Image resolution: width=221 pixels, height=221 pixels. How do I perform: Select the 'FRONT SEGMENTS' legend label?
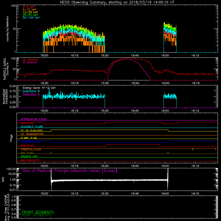[x=38, y=212]
